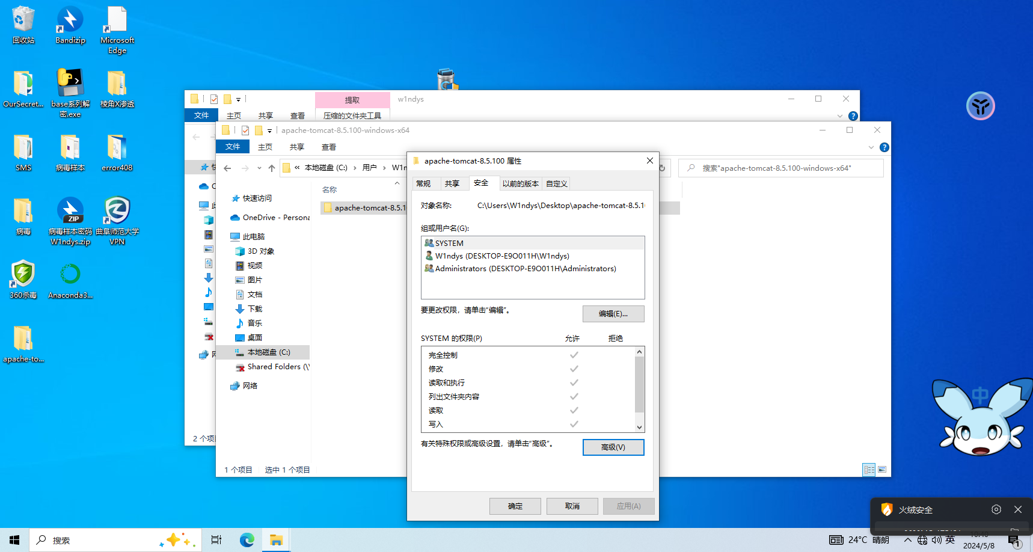
Task: Click the up-folder arrow in Explorer
Action: (272, 168)
